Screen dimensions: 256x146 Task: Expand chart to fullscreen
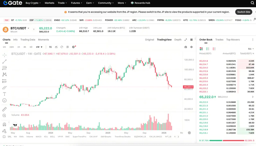tap(186, 40)
